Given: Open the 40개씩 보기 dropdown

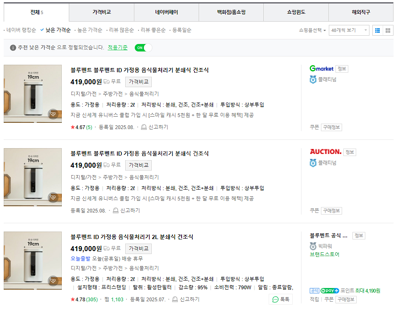Looking at the screenshot, I should 349,30.
